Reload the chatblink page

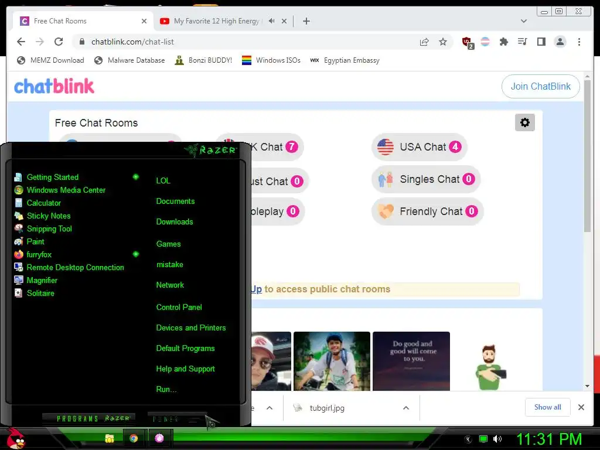pyautogui.click(x=59, y=42)
